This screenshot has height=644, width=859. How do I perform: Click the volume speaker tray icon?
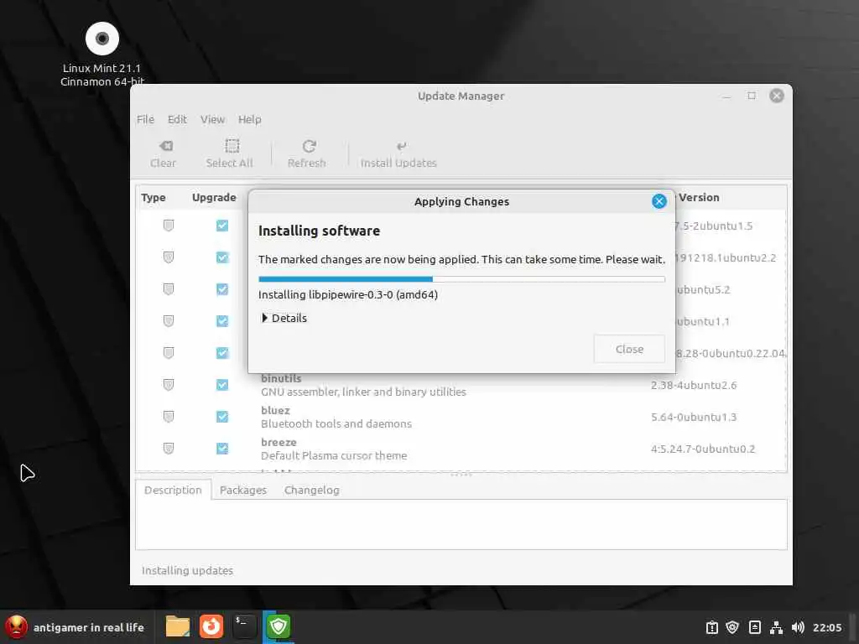coord(798,627)
